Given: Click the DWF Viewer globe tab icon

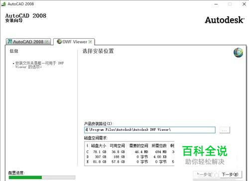Looking at the screenshot, I should point(59,41).
